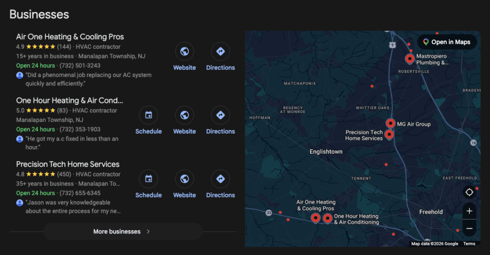Click user avatar beside Air One review
This screenshot has width=490, height=255.
coord(20,75)
